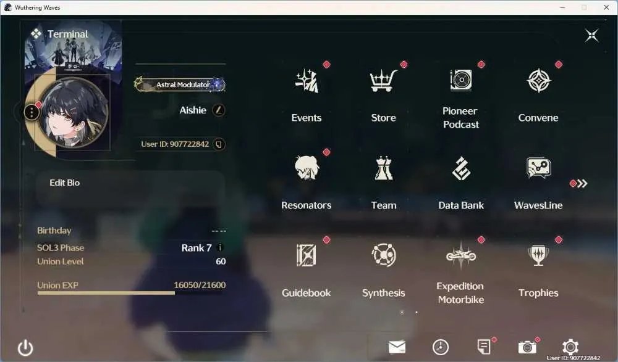Click the Edit Bio field
The width and height of the screenshot is (618, 362).
point(130,189)
